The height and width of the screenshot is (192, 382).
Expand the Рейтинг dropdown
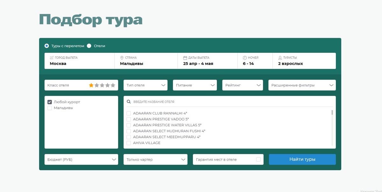243,85
